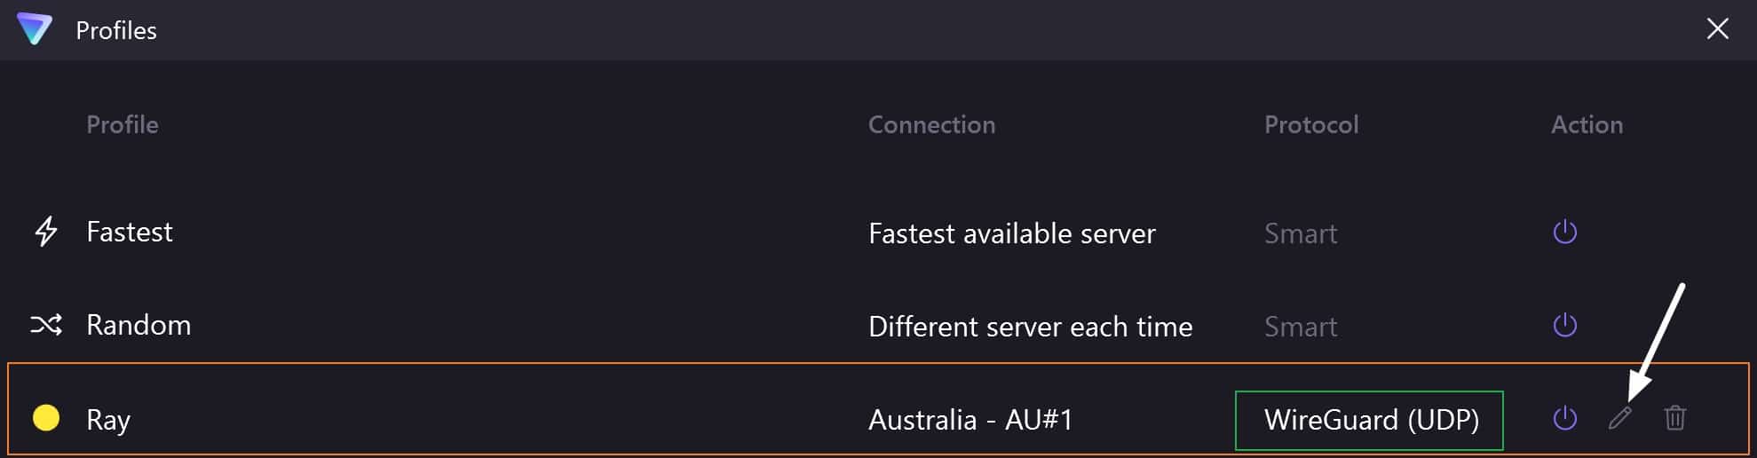Close the Profiles window
1757x458 pixels.
(1718, 29)
